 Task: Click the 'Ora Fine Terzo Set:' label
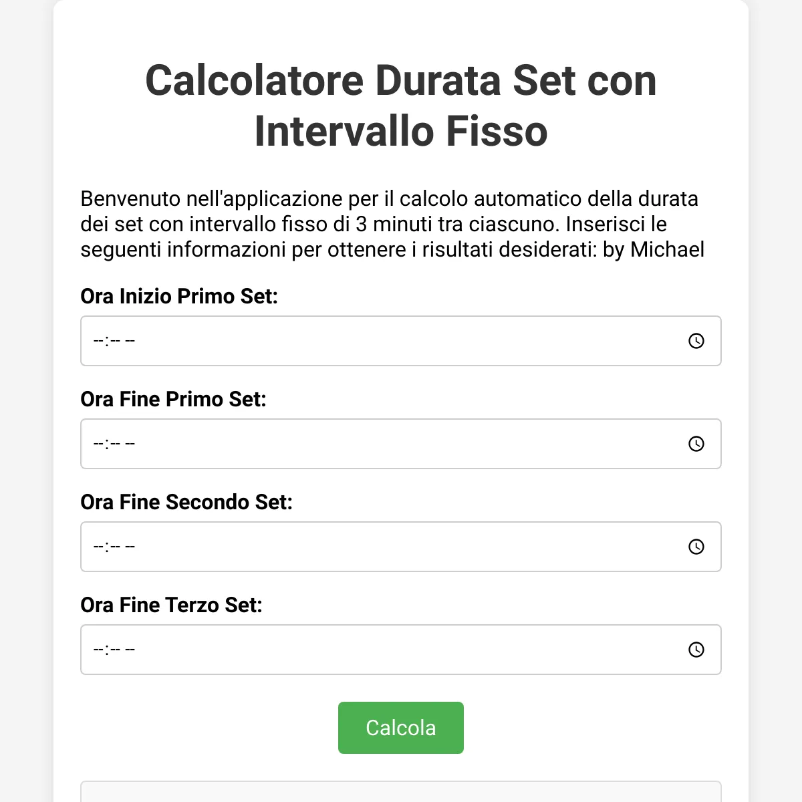172,605
